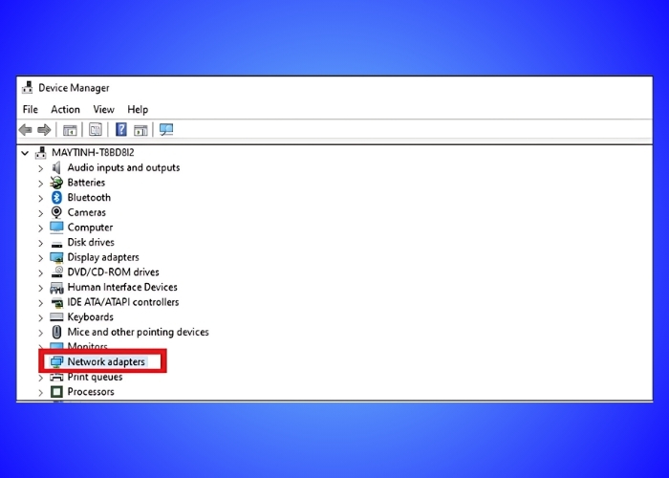Screen dimensions: 669x478
Task: Click the Bluetooth device icon
Action: [x=56, y=198]
